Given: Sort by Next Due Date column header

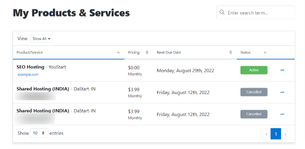Looking at the screenshot, I should pyautogui.click(x=195, y=52).
